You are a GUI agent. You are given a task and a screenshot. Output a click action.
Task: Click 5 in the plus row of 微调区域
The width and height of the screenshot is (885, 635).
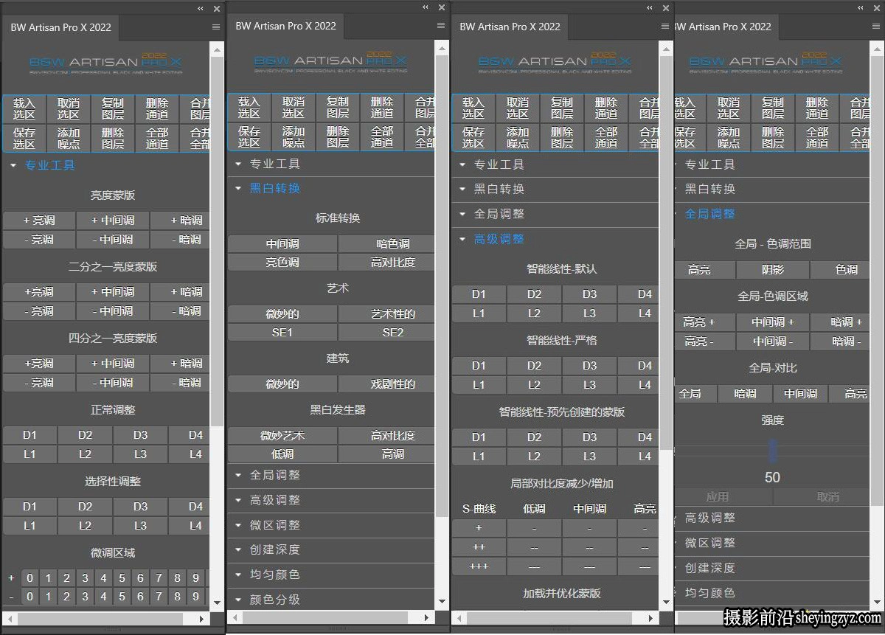[x=122, y=578]
